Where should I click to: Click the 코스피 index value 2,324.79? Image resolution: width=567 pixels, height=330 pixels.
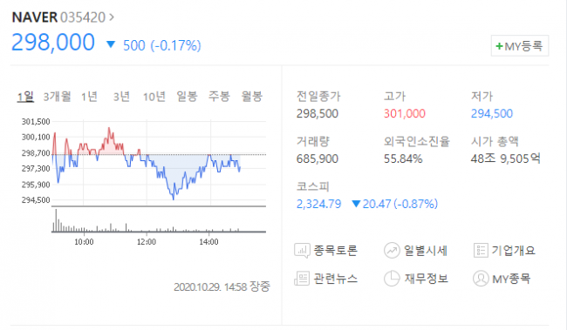[318, 204]
